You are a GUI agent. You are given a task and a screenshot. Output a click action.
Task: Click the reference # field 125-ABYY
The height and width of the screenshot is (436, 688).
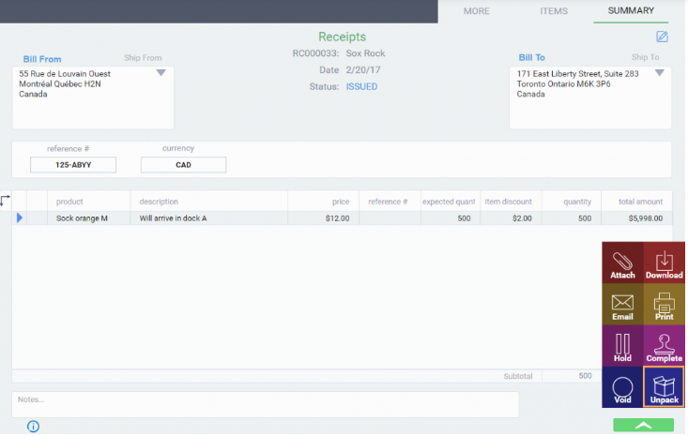(73, 166)
